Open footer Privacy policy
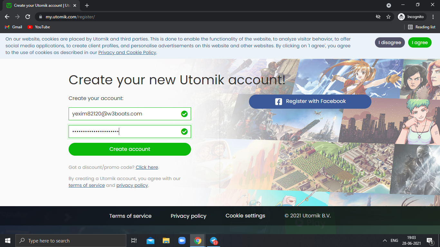This screenshot has width=440, height=247. click(x=188, y=216)
